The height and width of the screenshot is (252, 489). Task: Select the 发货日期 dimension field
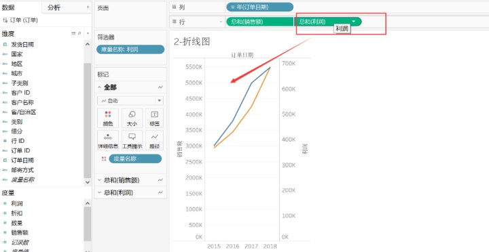pos(22,45)
